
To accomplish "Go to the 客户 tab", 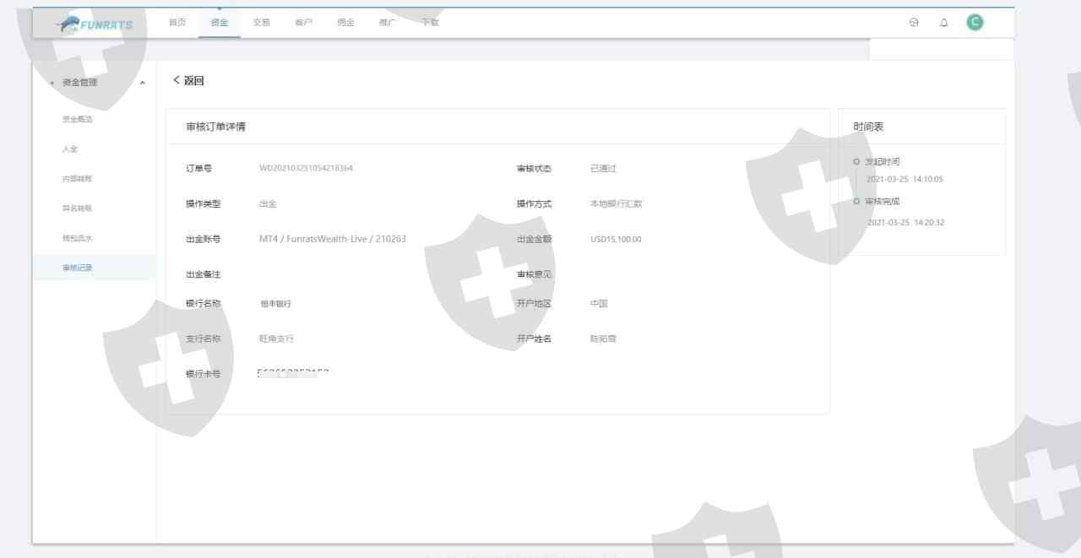I will [304, 23].
